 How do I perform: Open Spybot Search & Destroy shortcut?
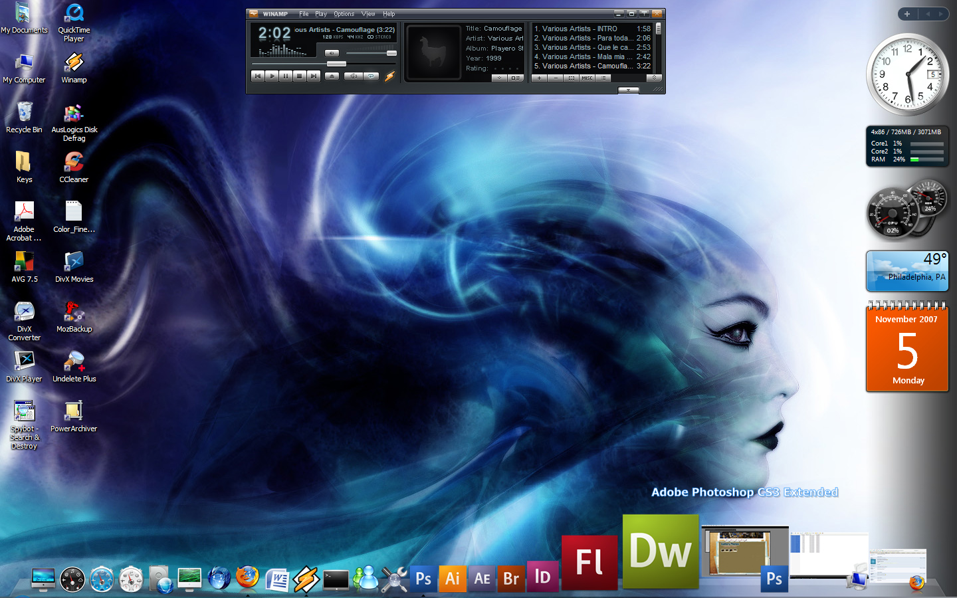click(x=24, y=425)
